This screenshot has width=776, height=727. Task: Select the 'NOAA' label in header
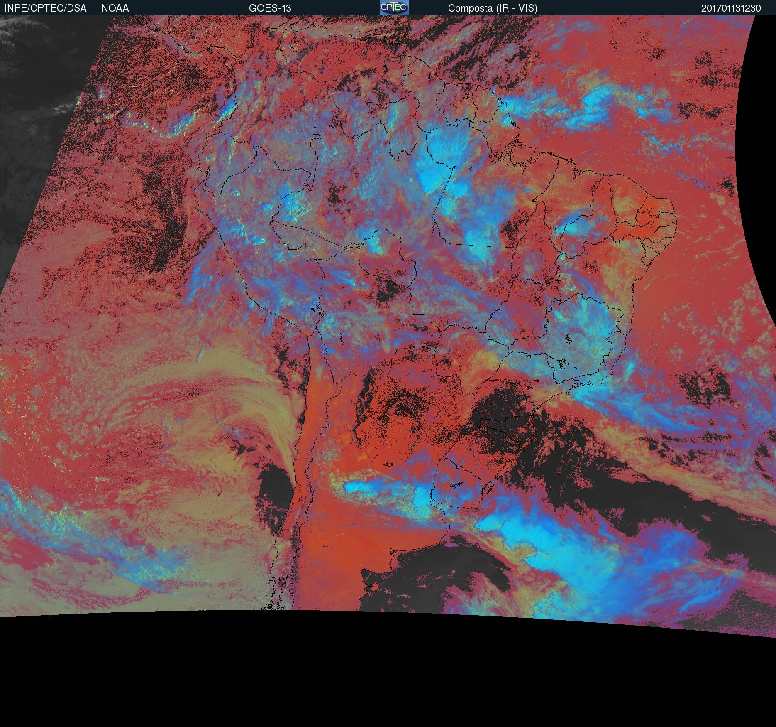click(x=115, y=8)
